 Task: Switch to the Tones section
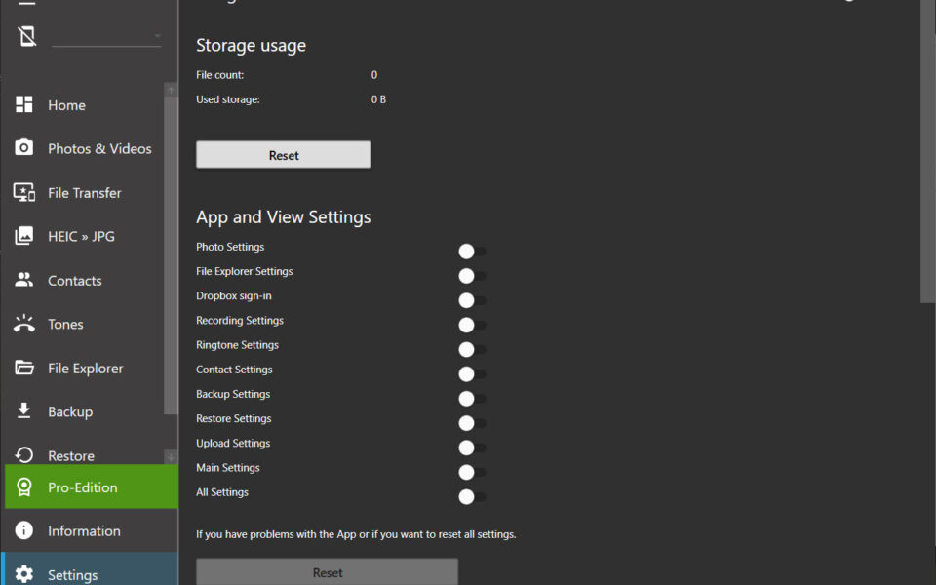(82, 324)
